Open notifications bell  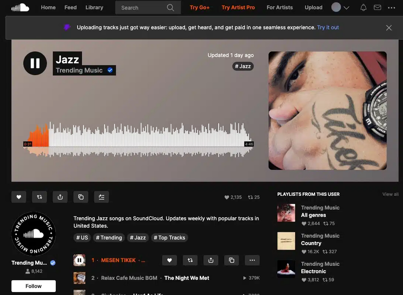[x=363, y=8]
